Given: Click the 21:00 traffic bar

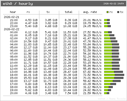Looking at the screenshot, I should tap(107, 20).
